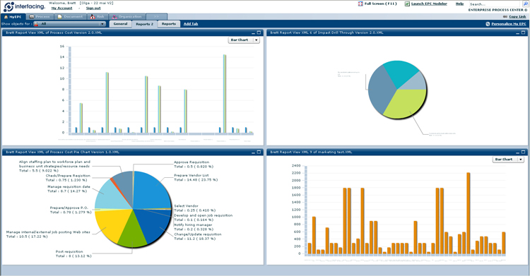Click the Interfacing logo
The image size is (530, 276).
pyautogui.click(x=23, y=6)
